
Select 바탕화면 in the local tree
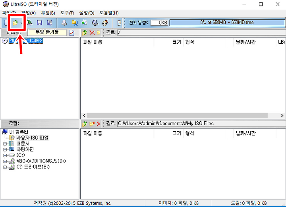tap(25, 149)
